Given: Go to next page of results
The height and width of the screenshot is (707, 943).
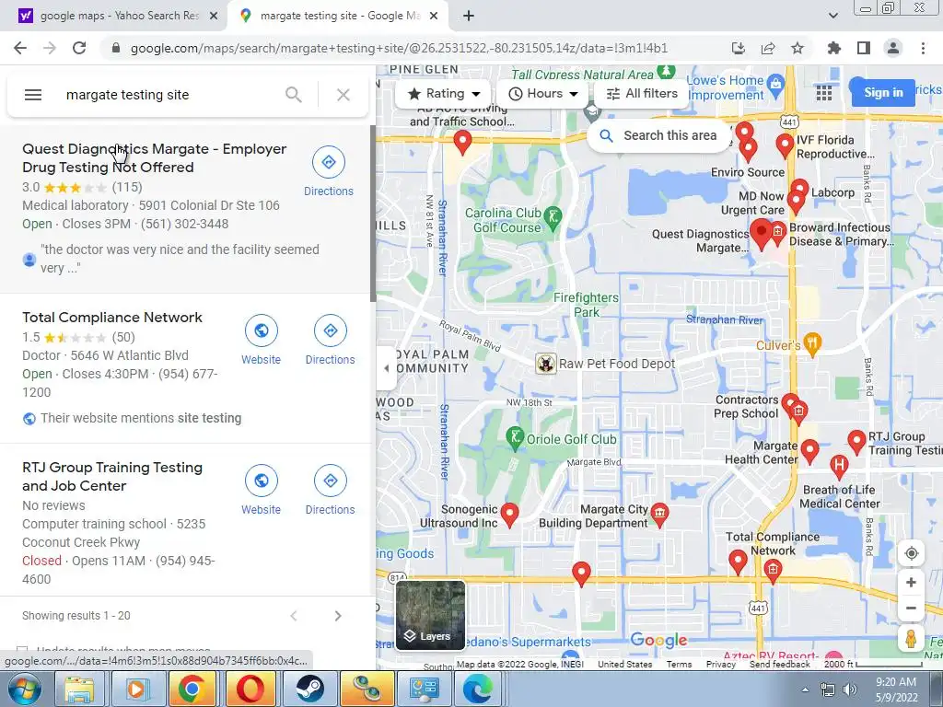Looking at the screenshot, I should pyautogui.click(x=338, y=616).
